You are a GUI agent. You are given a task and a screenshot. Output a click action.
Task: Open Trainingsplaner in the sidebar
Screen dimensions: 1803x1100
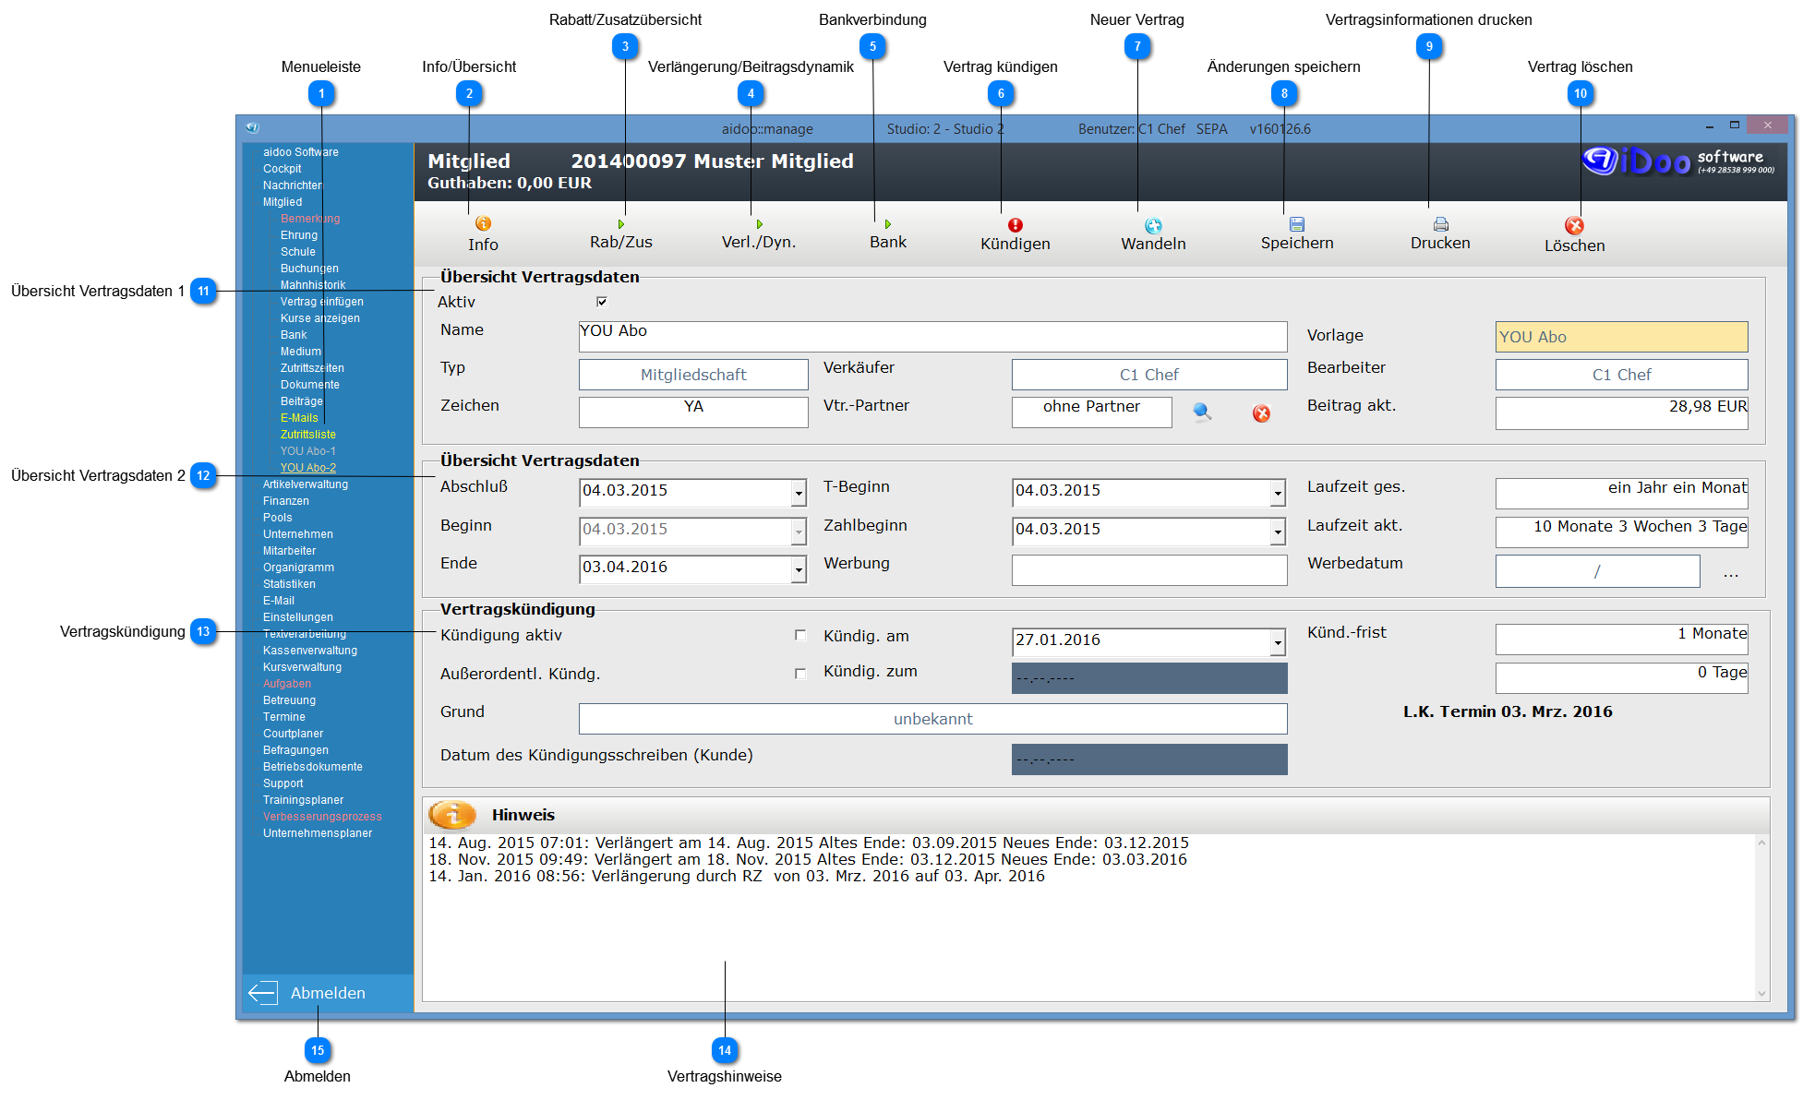pos(303,800)
